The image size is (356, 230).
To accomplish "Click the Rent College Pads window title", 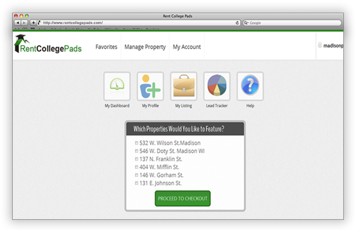I will point(177,16).
